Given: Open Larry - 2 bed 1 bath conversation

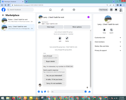Looking at the screenshot, I should [x=18, y=27].
